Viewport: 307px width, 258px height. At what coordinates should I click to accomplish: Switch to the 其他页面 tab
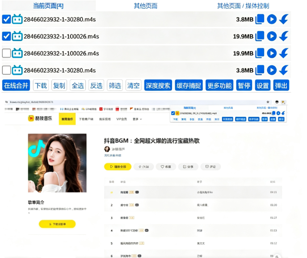click(146, 6)
